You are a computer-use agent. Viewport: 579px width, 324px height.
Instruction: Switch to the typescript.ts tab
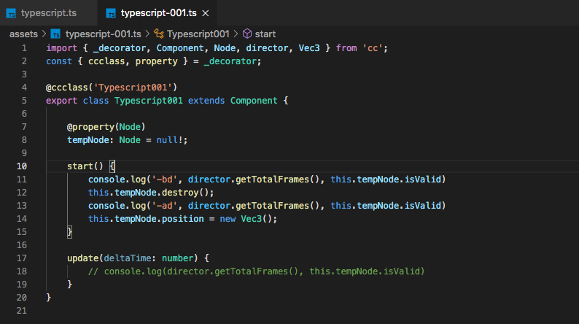click(x=47, y=13)
